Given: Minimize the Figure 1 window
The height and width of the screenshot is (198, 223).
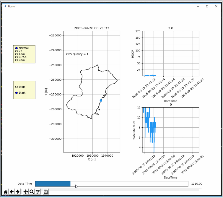Looking at the screenshot, I should click(x=198, y=7).
